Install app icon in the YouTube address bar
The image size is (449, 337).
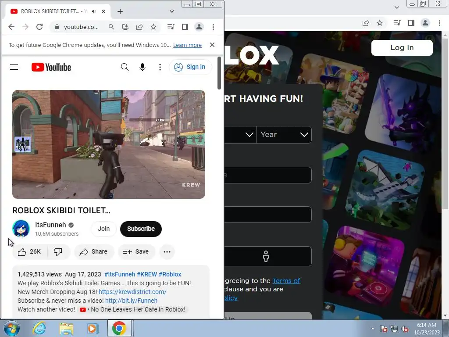point(125,27)
